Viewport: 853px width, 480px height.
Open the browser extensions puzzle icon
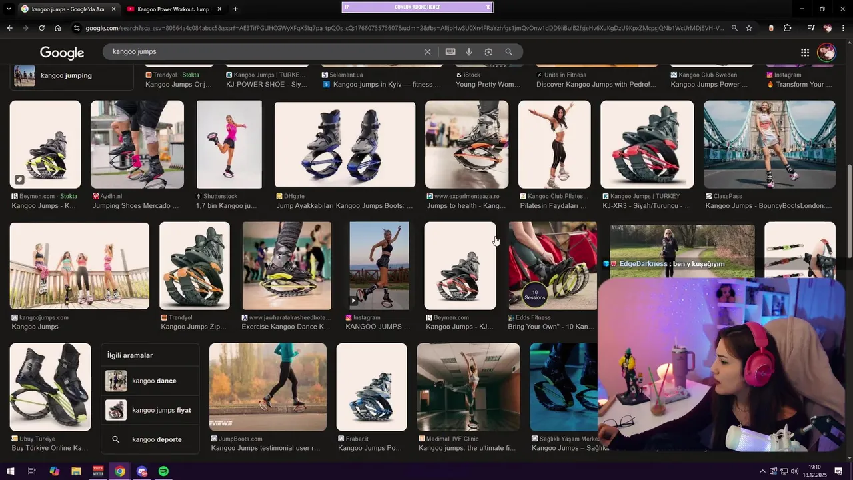click(x=788, y=28)
